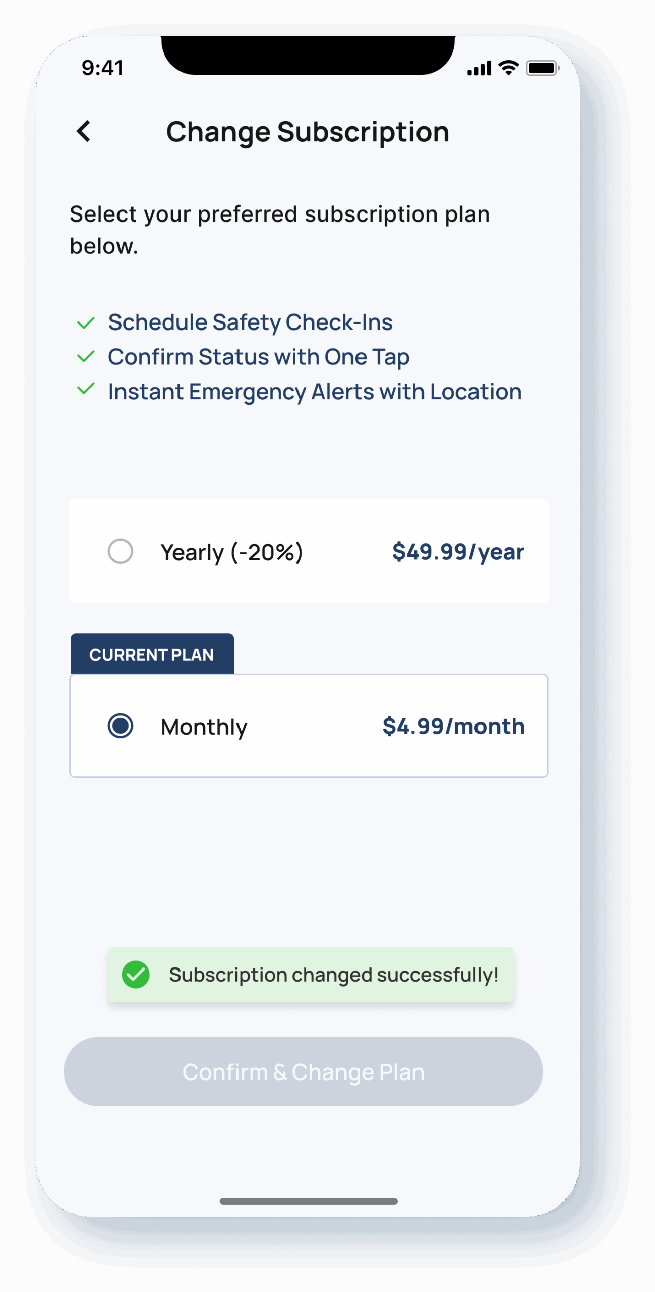
Task: Select the Monthly plan radio button
Action: [121, 726]
